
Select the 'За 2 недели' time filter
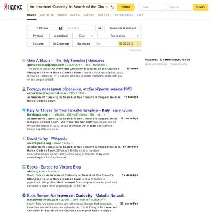61,43
